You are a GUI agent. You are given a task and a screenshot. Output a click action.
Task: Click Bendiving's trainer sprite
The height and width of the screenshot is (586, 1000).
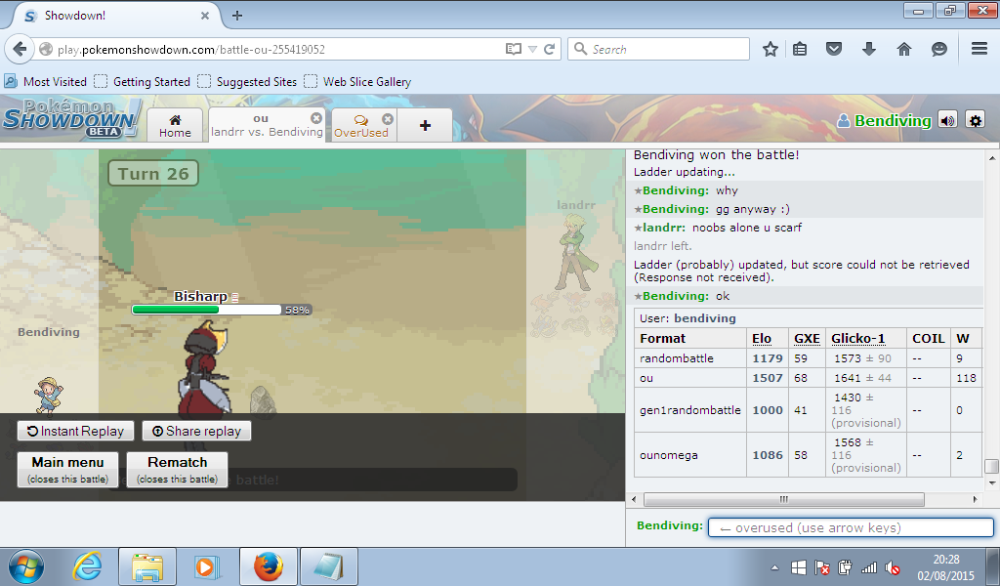point(49,396)
